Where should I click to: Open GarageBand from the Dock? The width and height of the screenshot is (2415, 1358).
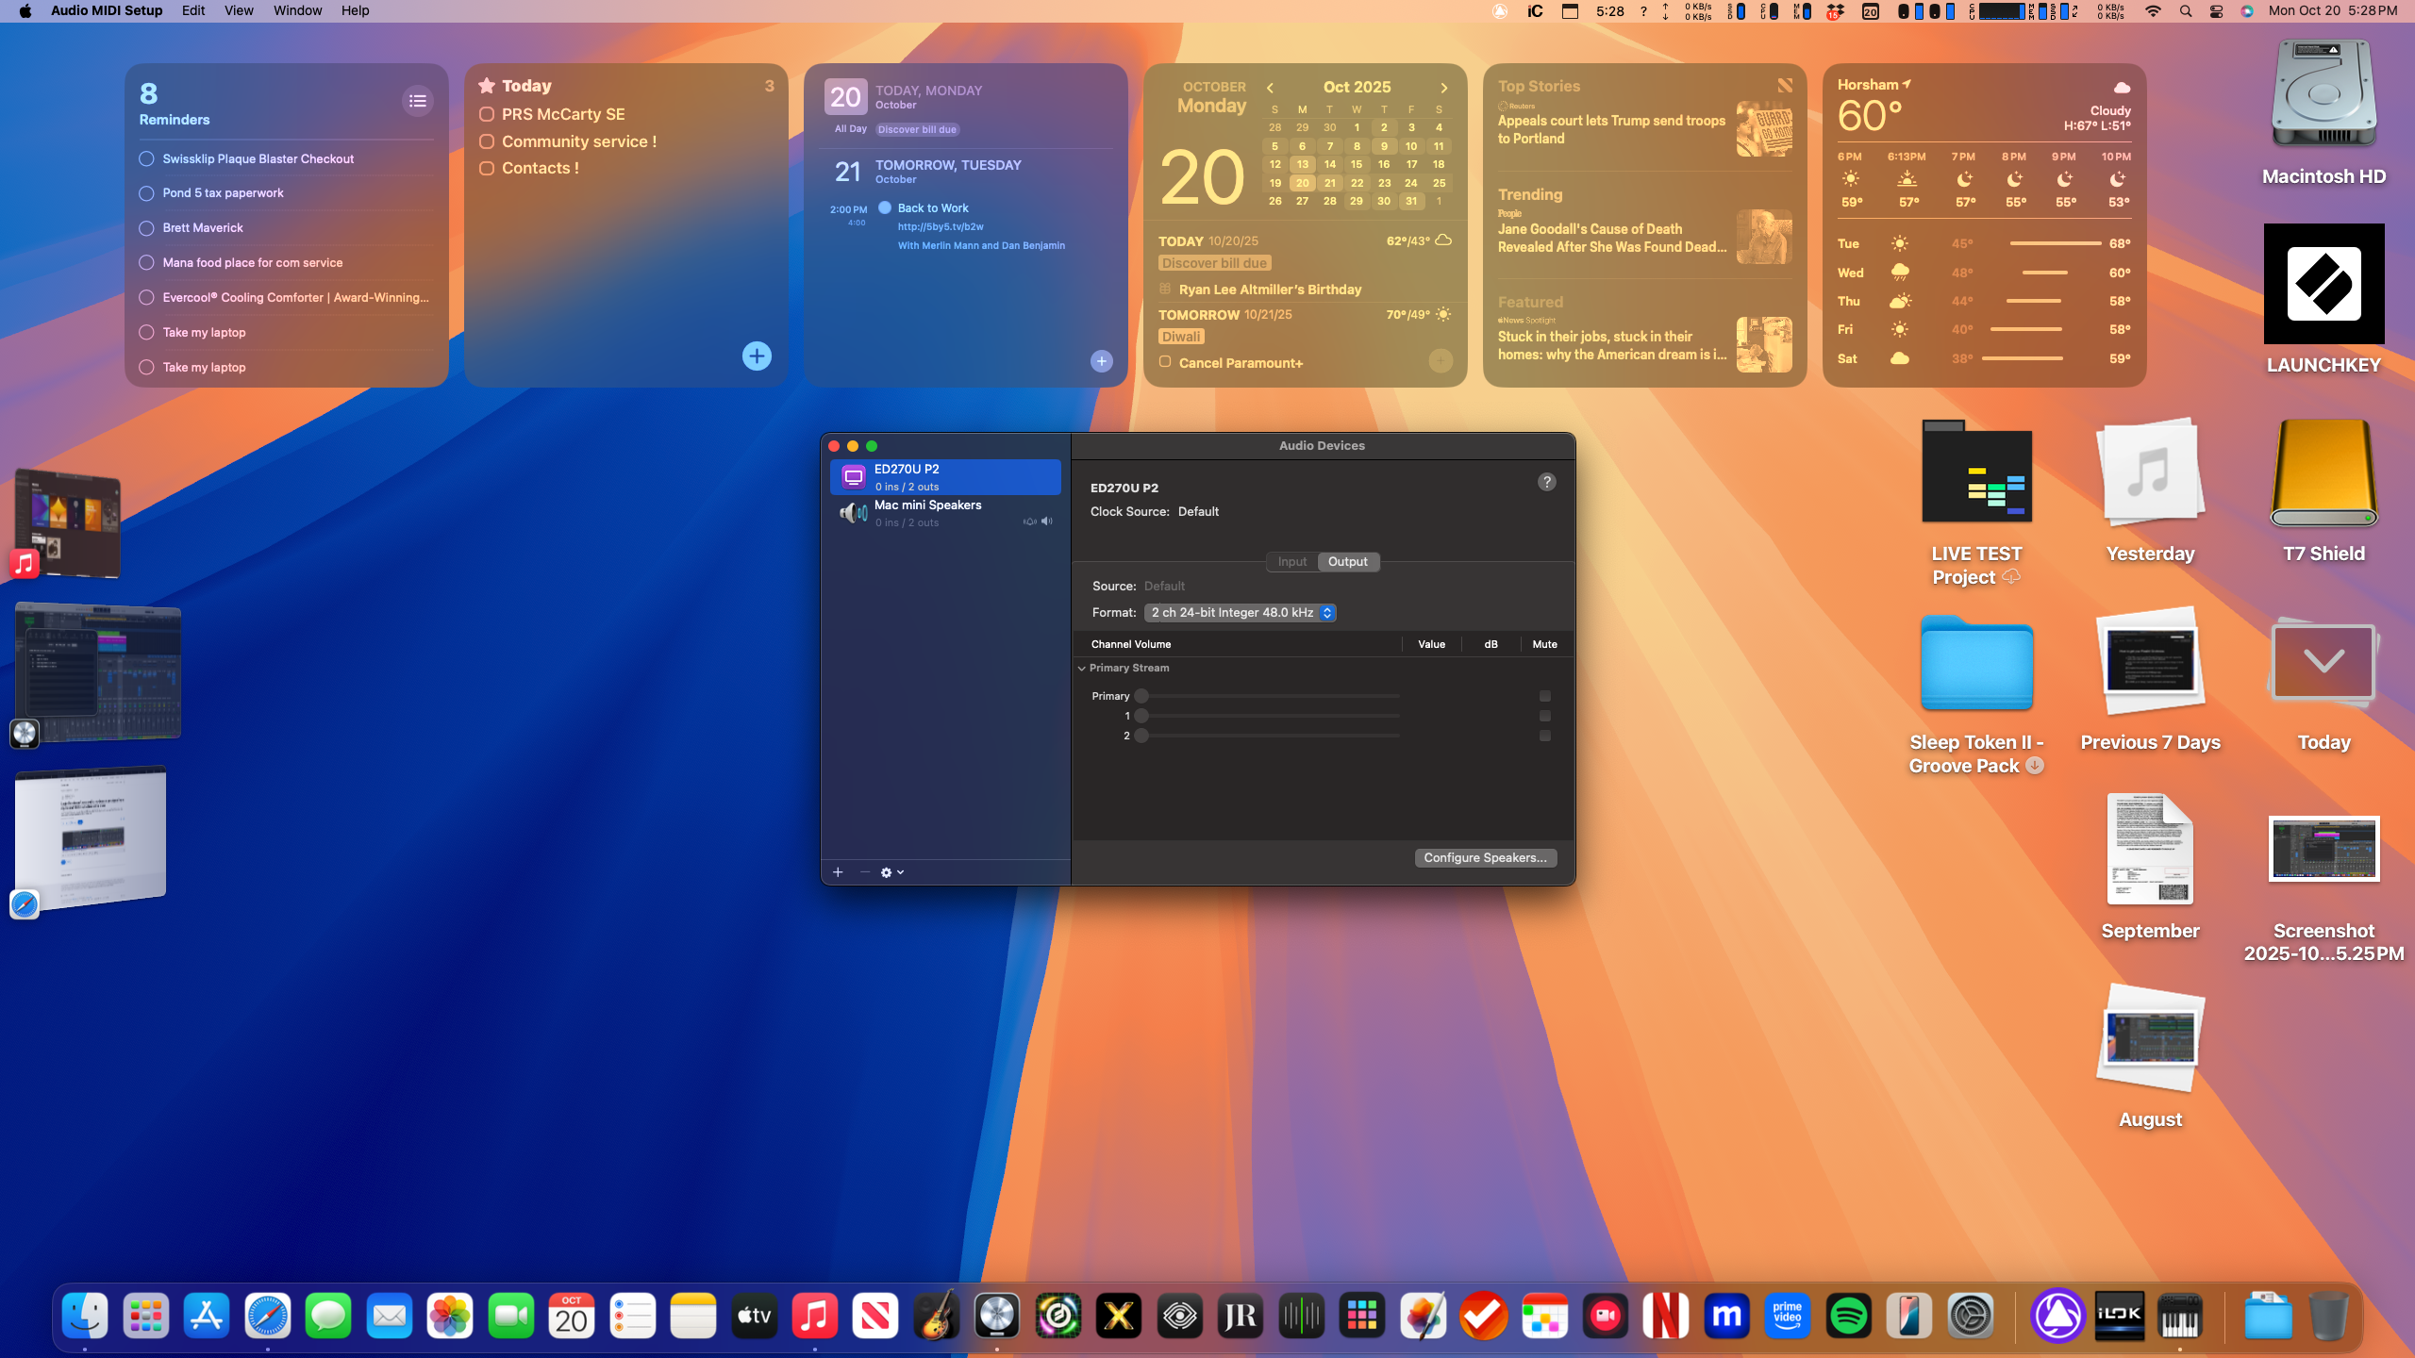[936, 1317]
